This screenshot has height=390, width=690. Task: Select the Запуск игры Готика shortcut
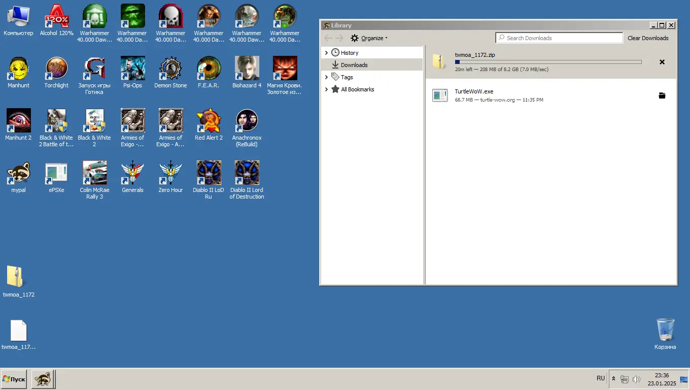point(94,76)
